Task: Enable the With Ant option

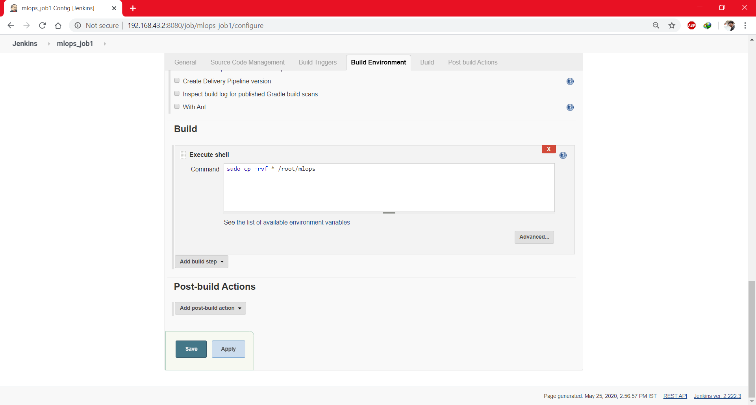Action: tap(177, 106)
